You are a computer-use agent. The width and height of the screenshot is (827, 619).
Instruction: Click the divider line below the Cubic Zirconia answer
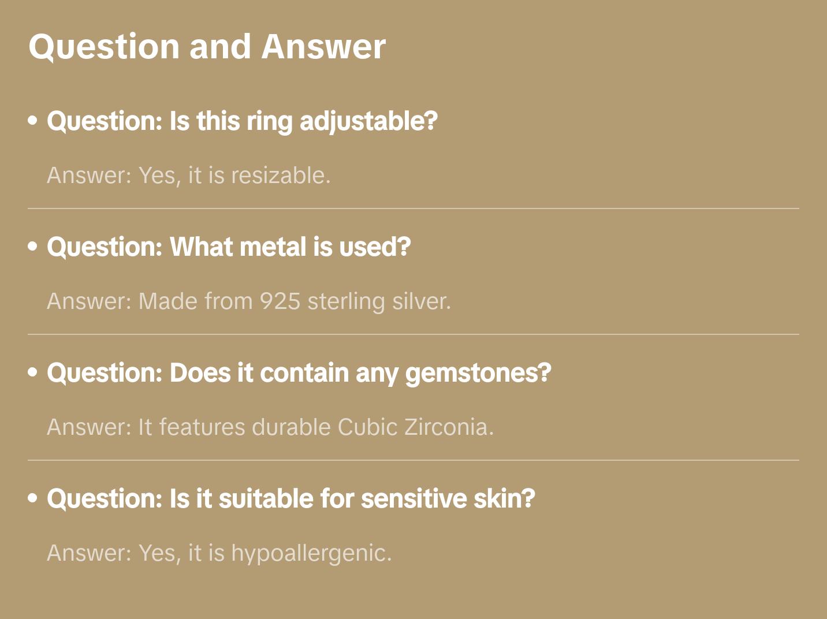click(413, 460)
